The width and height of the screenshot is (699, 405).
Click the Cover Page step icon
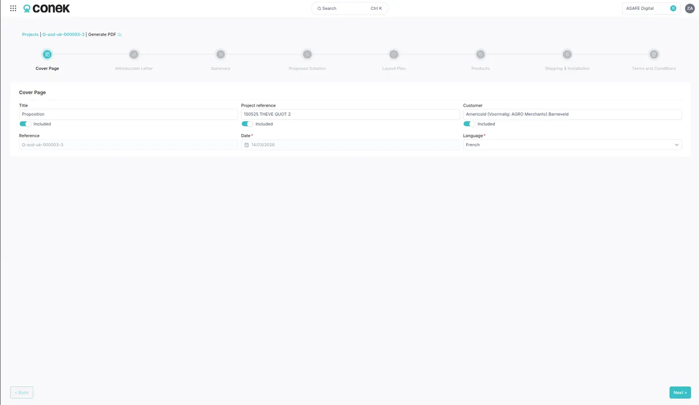[x=47, y=54]
